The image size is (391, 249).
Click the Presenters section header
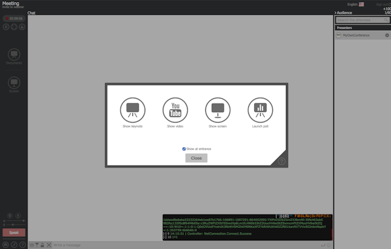tap(363, 27)
